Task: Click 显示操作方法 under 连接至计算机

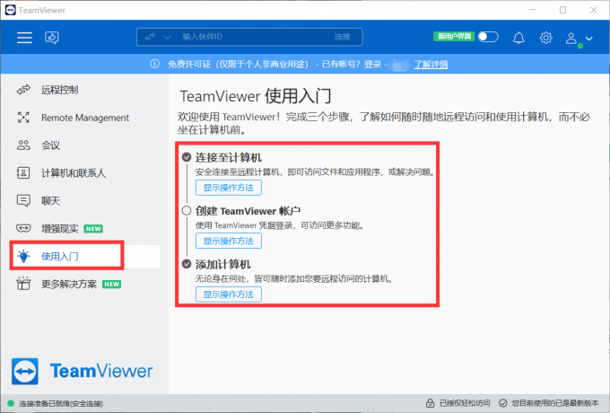Action: [229, 188]
